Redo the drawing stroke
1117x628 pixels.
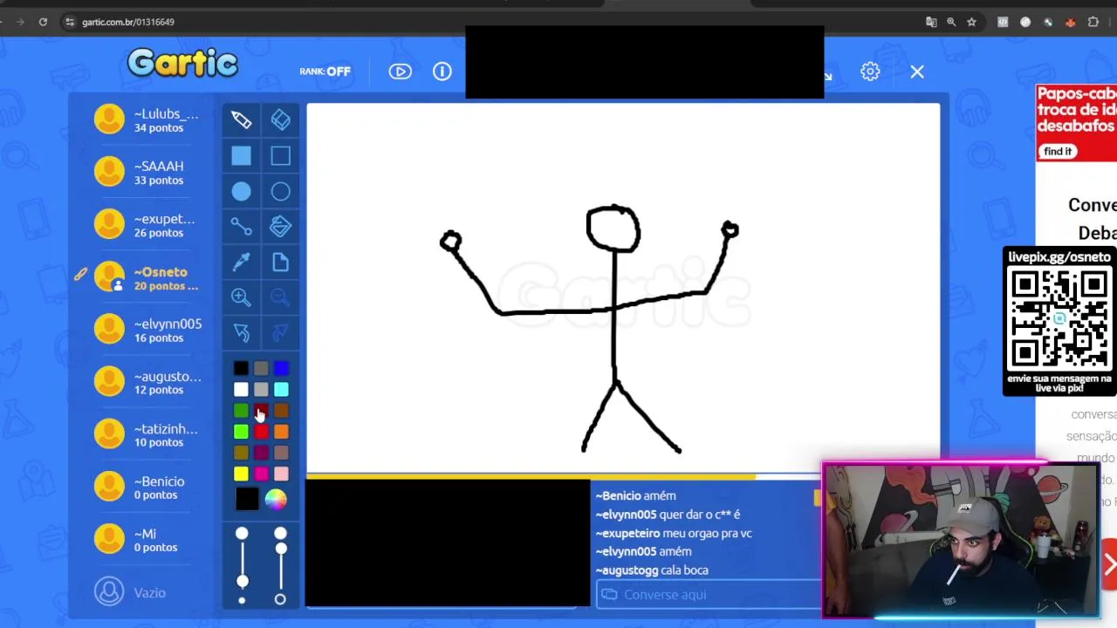[x=280, y=332]
